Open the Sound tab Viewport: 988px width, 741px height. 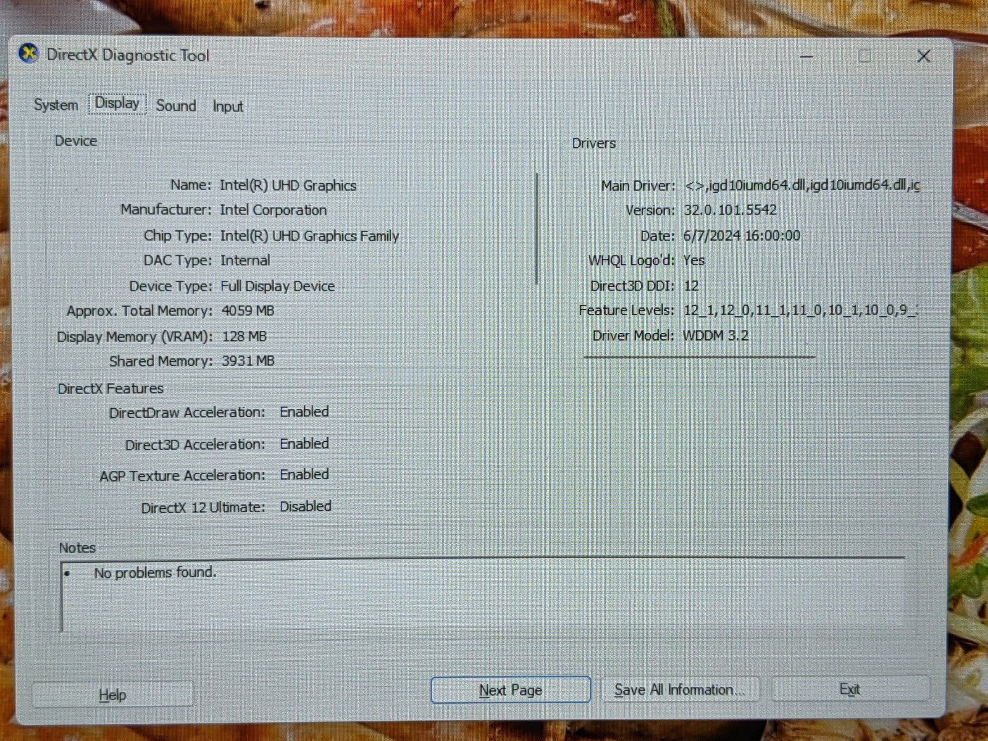(x=176, y=106)
